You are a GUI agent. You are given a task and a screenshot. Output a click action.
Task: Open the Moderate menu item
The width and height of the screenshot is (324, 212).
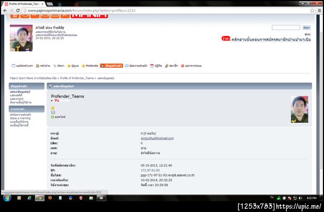tap(90, 66)
